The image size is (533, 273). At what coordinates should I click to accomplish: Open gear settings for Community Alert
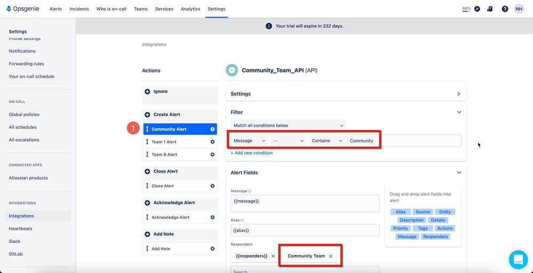tap(212, 129)
